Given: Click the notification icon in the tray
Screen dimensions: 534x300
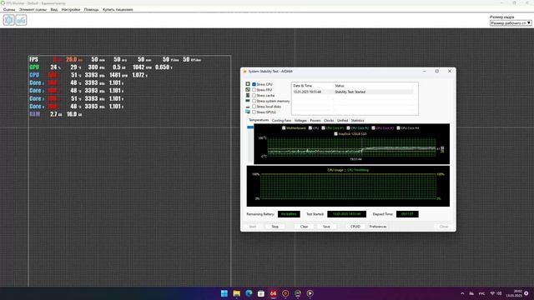Looking at the screenshot, I should pos(526,293).
